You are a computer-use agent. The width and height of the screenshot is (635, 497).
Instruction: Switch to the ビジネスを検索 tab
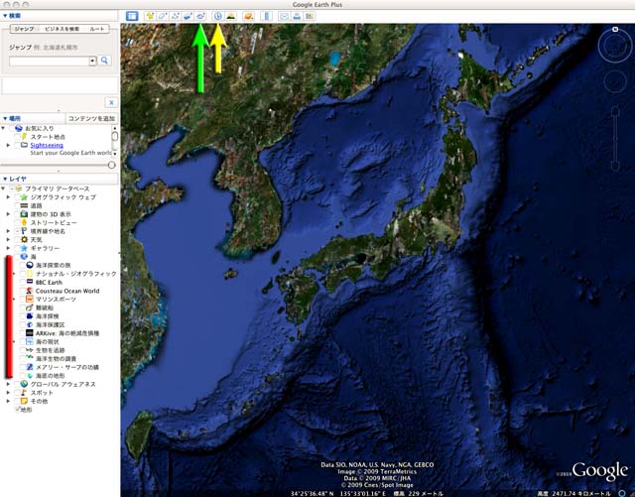[62, 29]
